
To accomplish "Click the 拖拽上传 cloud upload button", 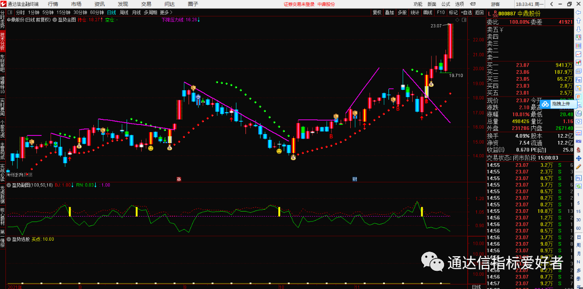I will [558, 104].
